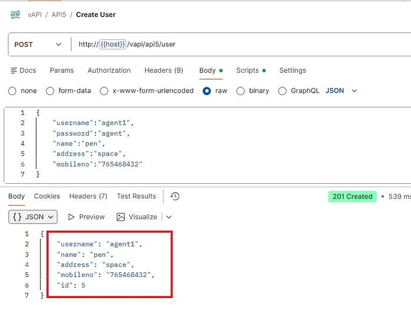Open the response history icon
The width and height of the screenshot is (411, 321).
click(x=175, y=196)
